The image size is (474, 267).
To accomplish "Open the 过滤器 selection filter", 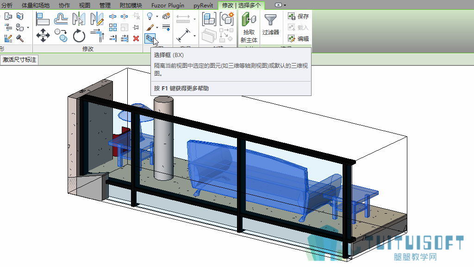I will coord(270,24).
